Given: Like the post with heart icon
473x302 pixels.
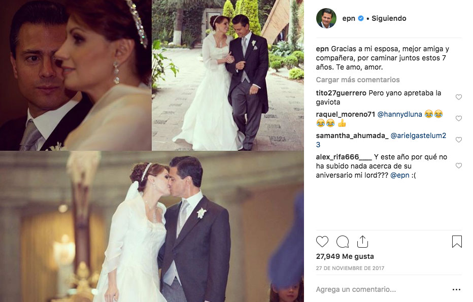Looking at the screenshot, I should point(322,242).
